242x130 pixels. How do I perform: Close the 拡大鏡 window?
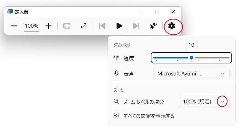[x=173, y=12]
